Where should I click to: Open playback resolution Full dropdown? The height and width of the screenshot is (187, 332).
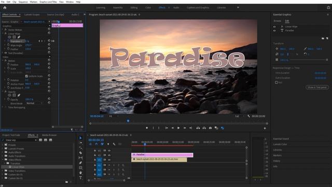(x=240, y=116)
